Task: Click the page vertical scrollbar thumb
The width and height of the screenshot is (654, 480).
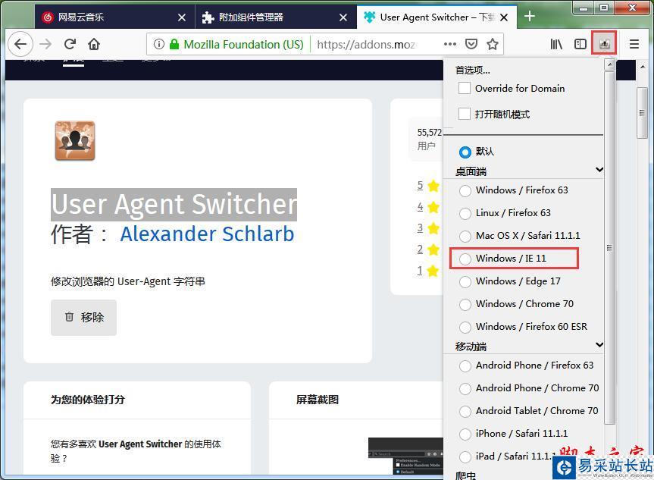Action: 642,113
